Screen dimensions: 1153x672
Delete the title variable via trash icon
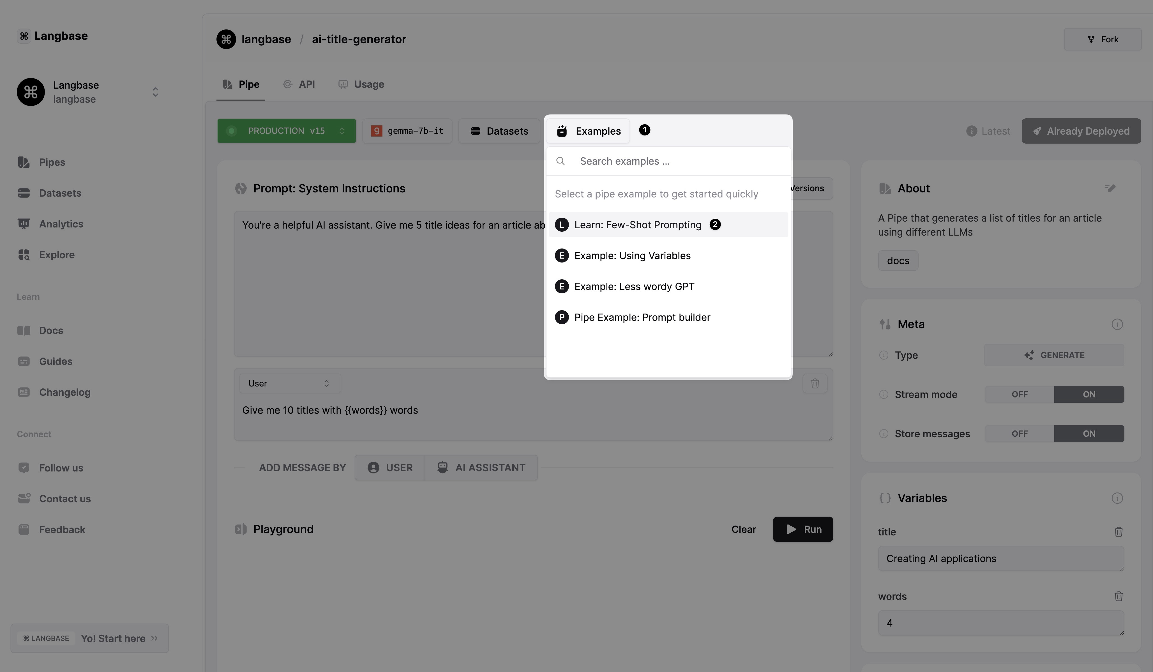tap(1118, 531)
